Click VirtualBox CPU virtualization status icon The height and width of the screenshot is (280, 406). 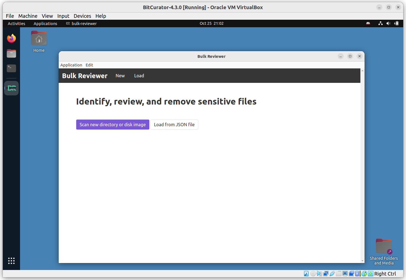click(x=357, y=274)
